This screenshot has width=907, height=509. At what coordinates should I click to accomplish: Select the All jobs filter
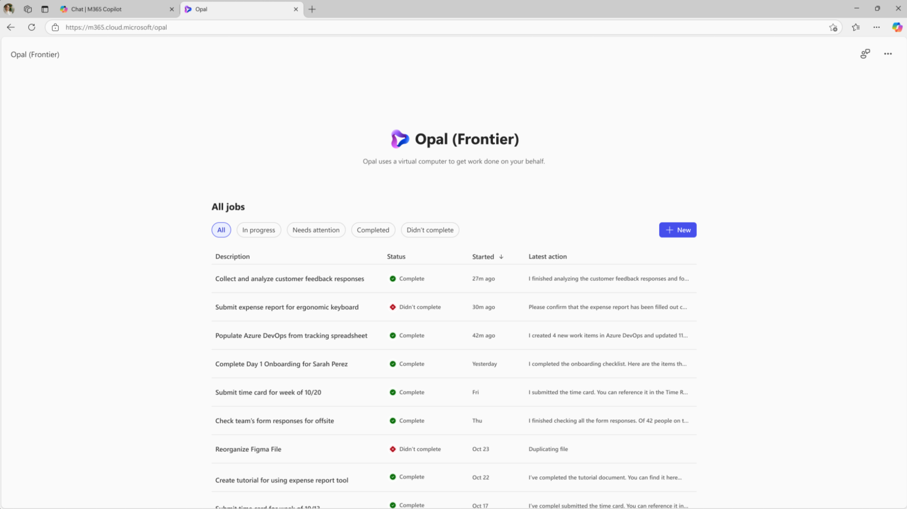[221, 230]
